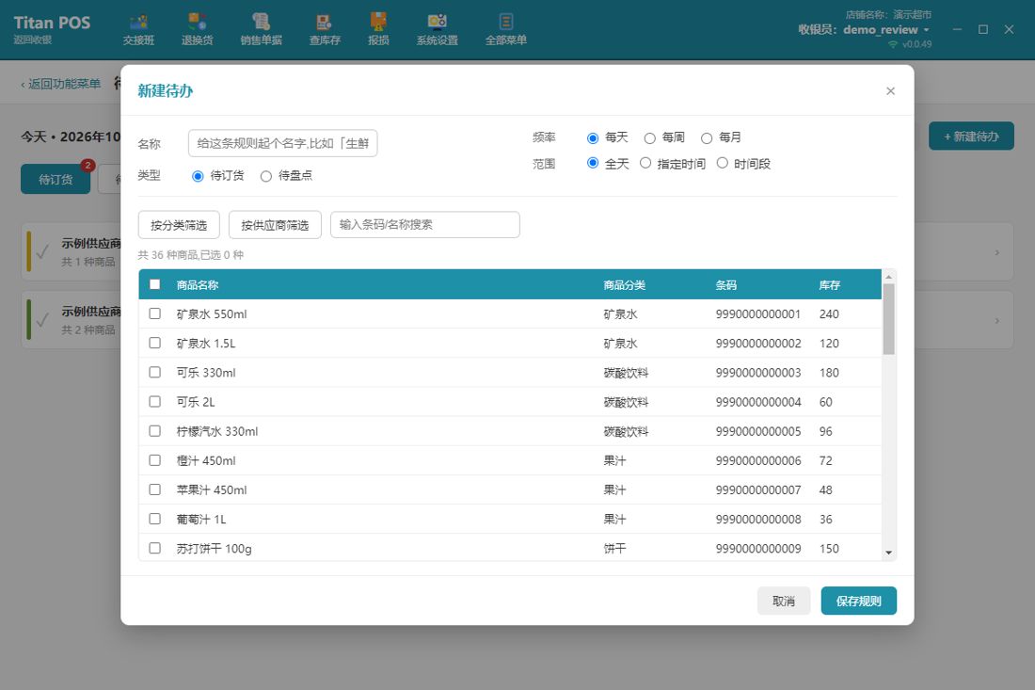This screenshot has height=690, width=1035.
Task: Check the 可乐 330ml row checkbox
Action: click(154, 373)
